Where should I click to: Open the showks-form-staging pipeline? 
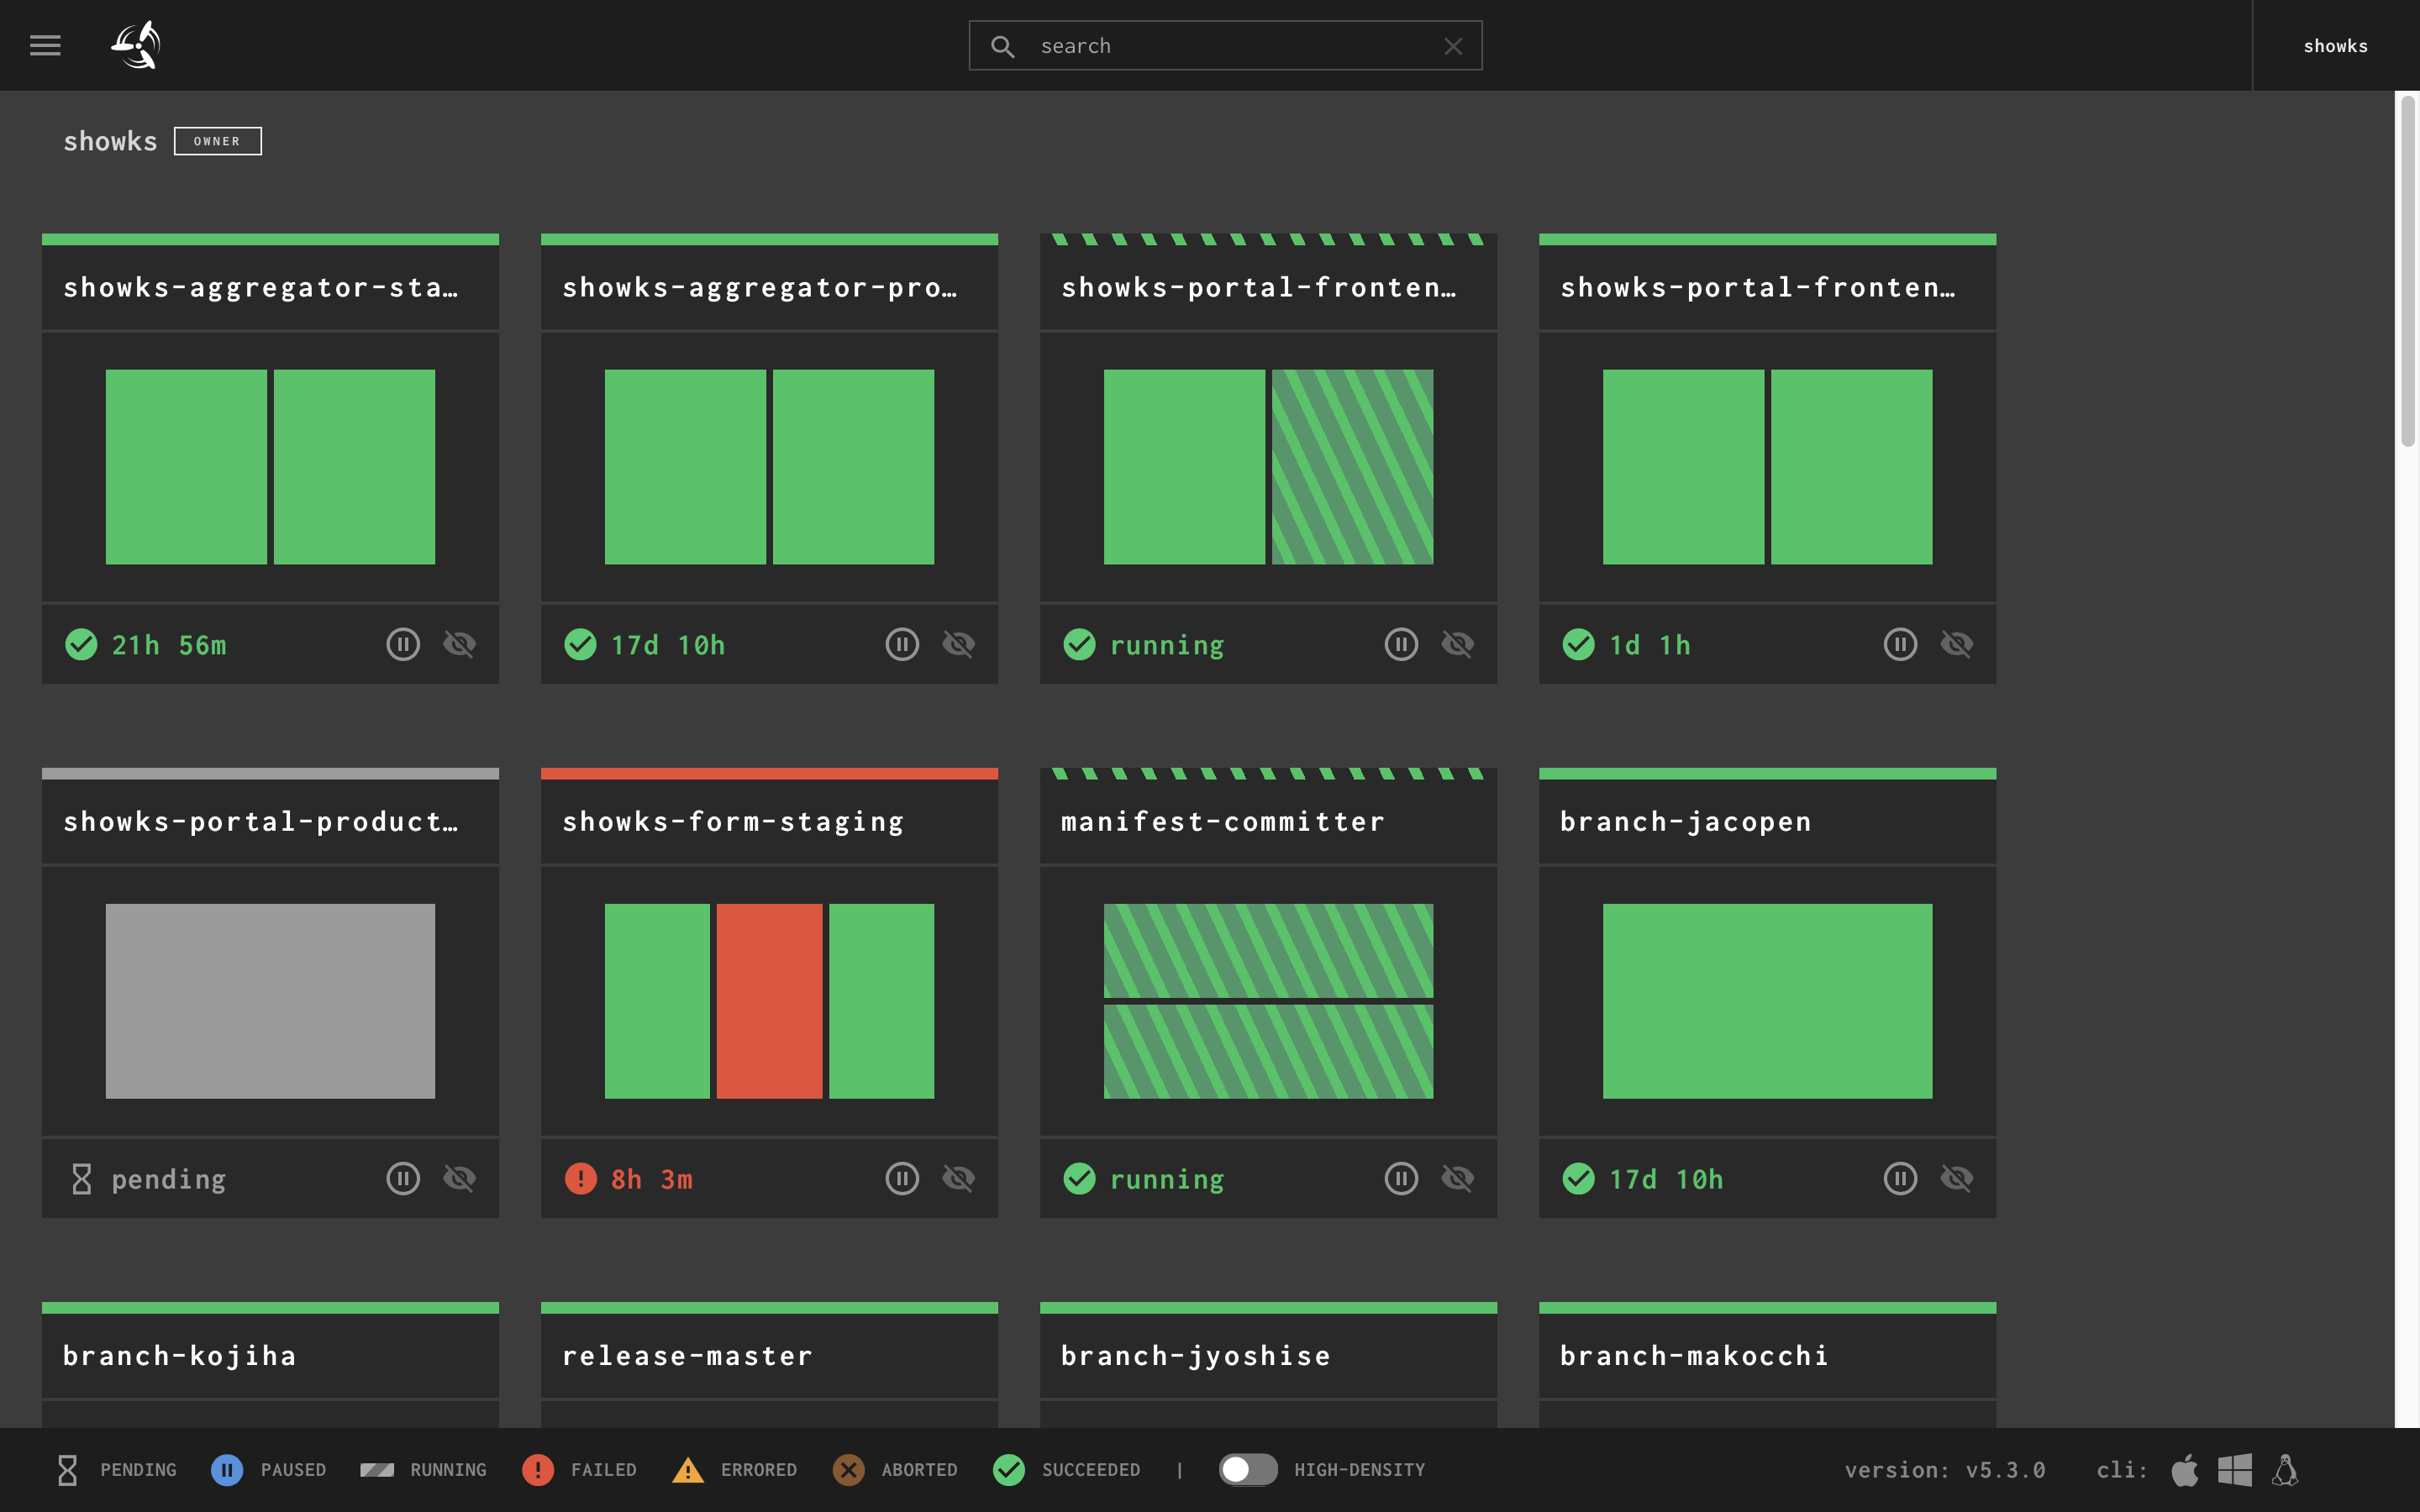tap(733, 821)
